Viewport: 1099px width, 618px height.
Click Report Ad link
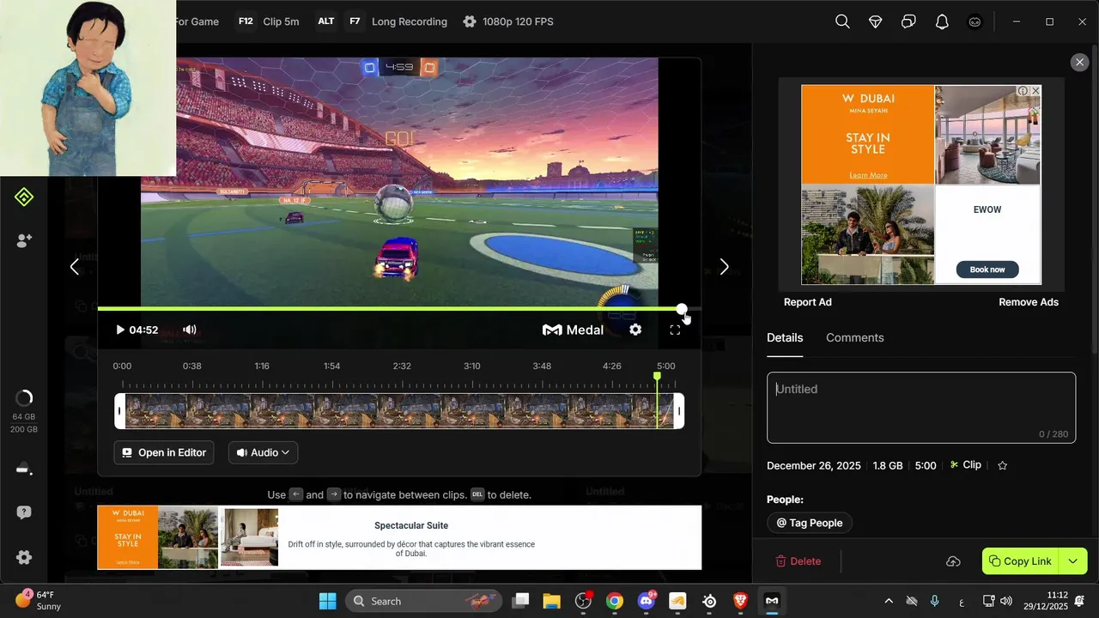pos(808,302)
